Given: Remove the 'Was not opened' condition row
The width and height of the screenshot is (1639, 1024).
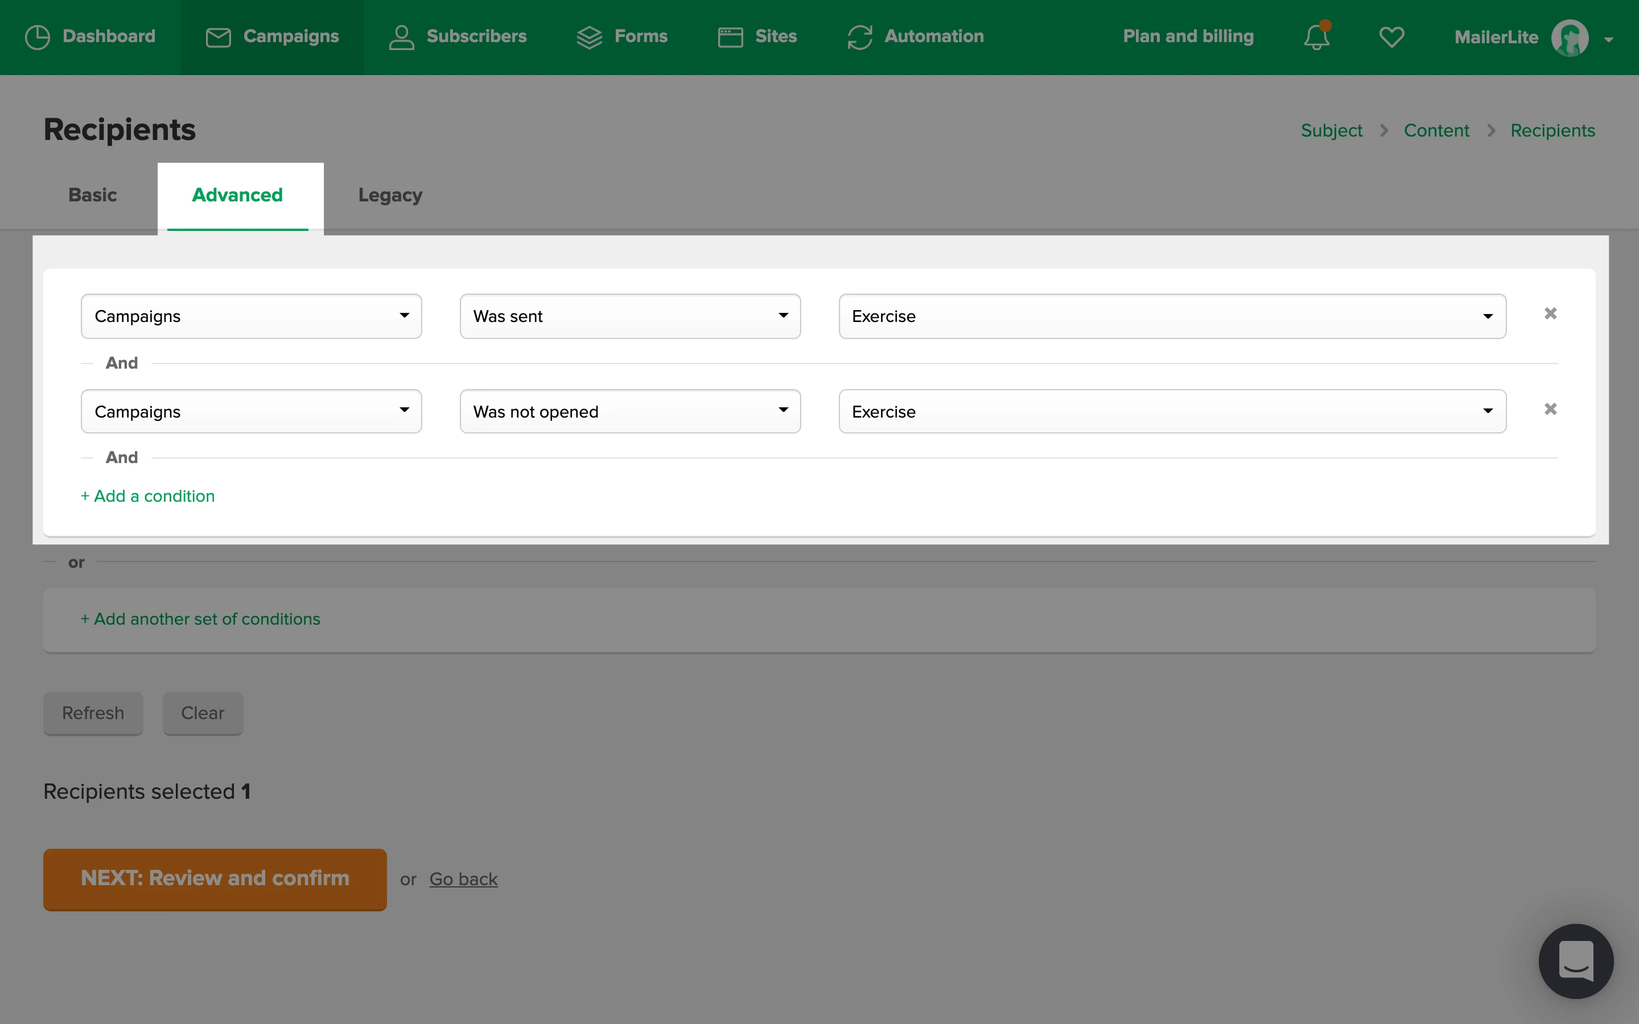Looking at the screenshot, I should (x=1550, y=409).
